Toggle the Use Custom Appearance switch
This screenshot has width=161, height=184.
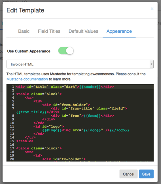[66, 51]
